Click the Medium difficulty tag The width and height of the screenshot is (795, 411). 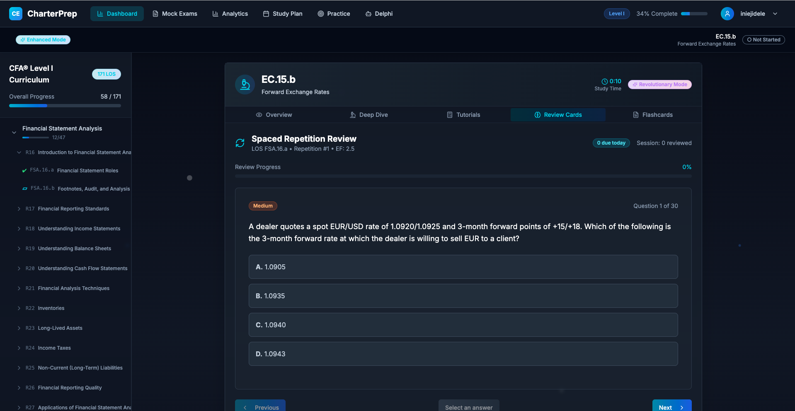pos(263,206)
